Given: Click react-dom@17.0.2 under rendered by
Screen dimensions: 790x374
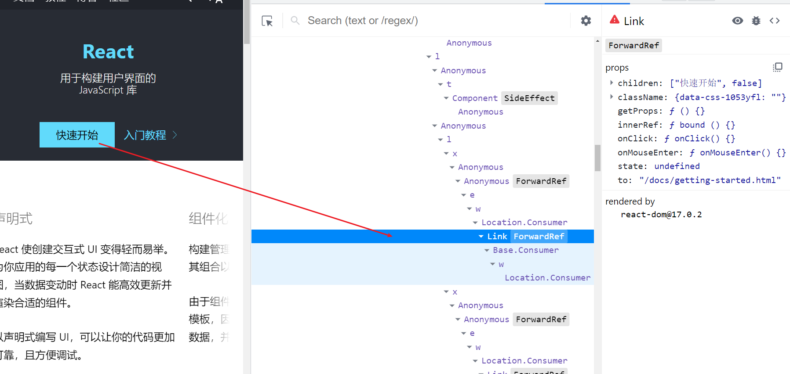Looking at the screenshot, I should pyautogui.click(x=661, y=215).
